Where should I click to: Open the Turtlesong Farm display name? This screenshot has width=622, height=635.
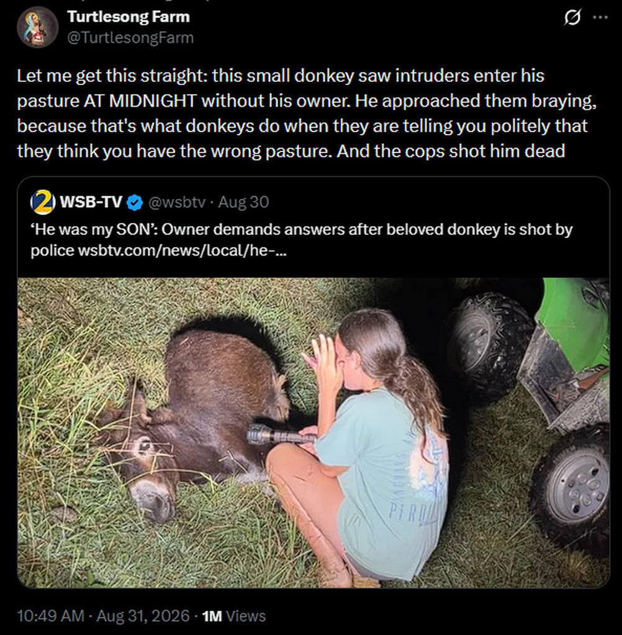(128, 17)
